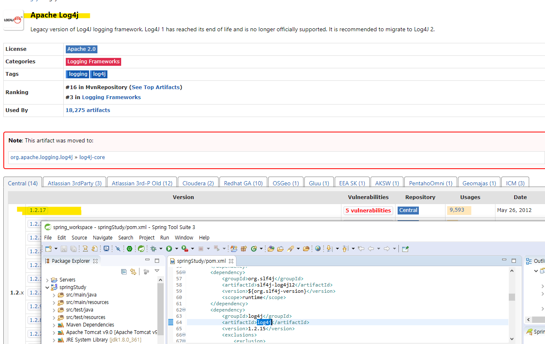Open the terminal monitor toolbar icon

click(107, 249)
